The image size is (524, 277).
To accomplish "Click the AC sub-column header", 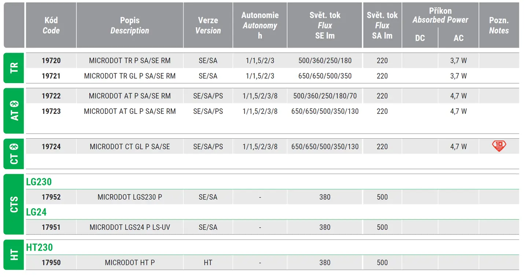I will 458,38.
